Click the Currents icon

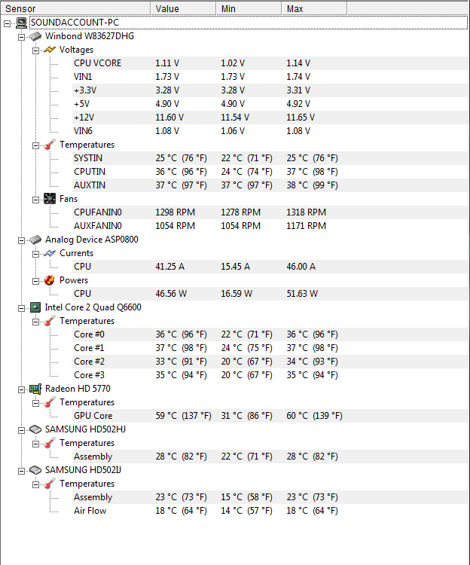(50, 253)
